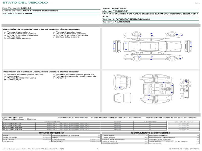The height and width of the screenshot is (151, 202).
Task: Select the Marca value 'PEUGEOT'
Action: (120, 11)
